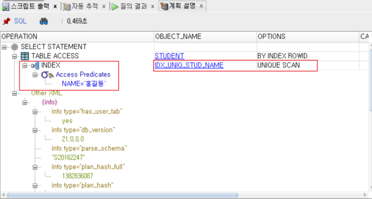Select the 계획 설명 tab

[x=182, y=6]
